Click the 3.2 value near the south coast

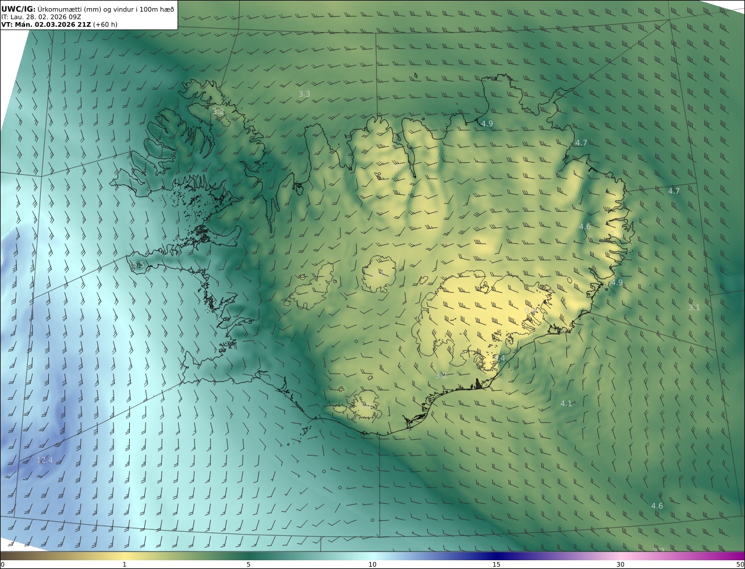[x=441, y=376]
